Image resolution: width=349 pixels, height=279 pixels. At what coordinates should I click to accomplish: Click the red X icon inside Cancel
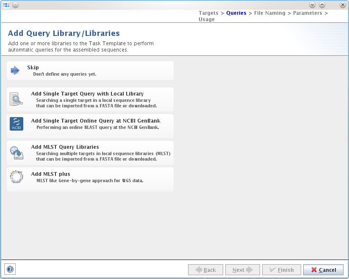[x=314, y=270]
